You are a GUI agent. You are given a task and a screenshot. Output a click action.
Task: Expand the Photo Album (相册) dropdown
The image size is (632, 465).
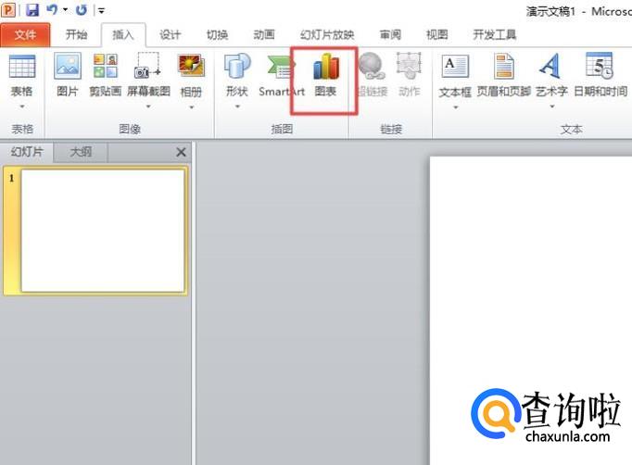click(x=191, y=106)
